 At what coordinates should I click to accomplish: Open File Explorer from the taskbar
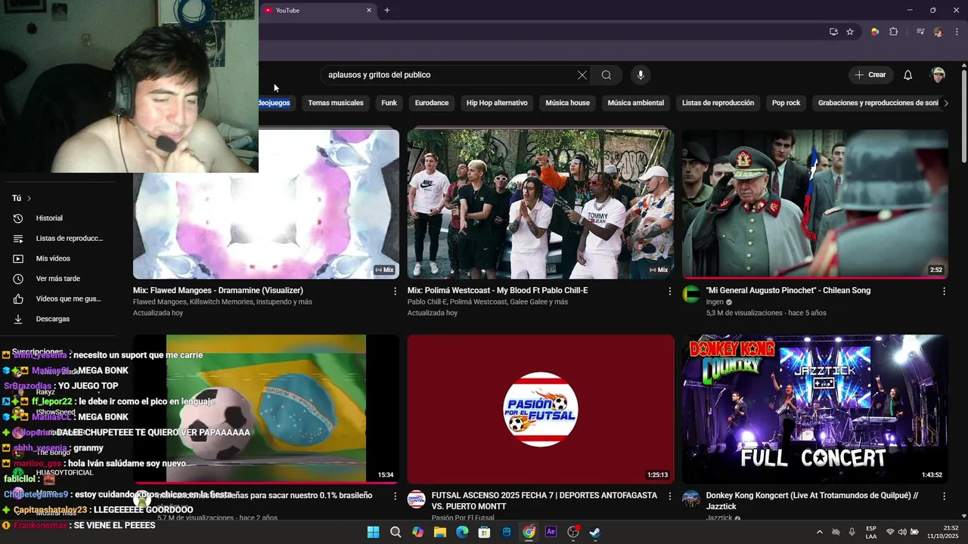tap(440, 532)
